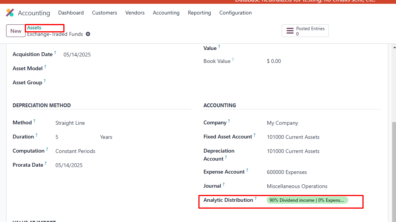Show help for Fixed Asset Account
Viewport: 396px width, 222px height.
click(x=254, y=135)
